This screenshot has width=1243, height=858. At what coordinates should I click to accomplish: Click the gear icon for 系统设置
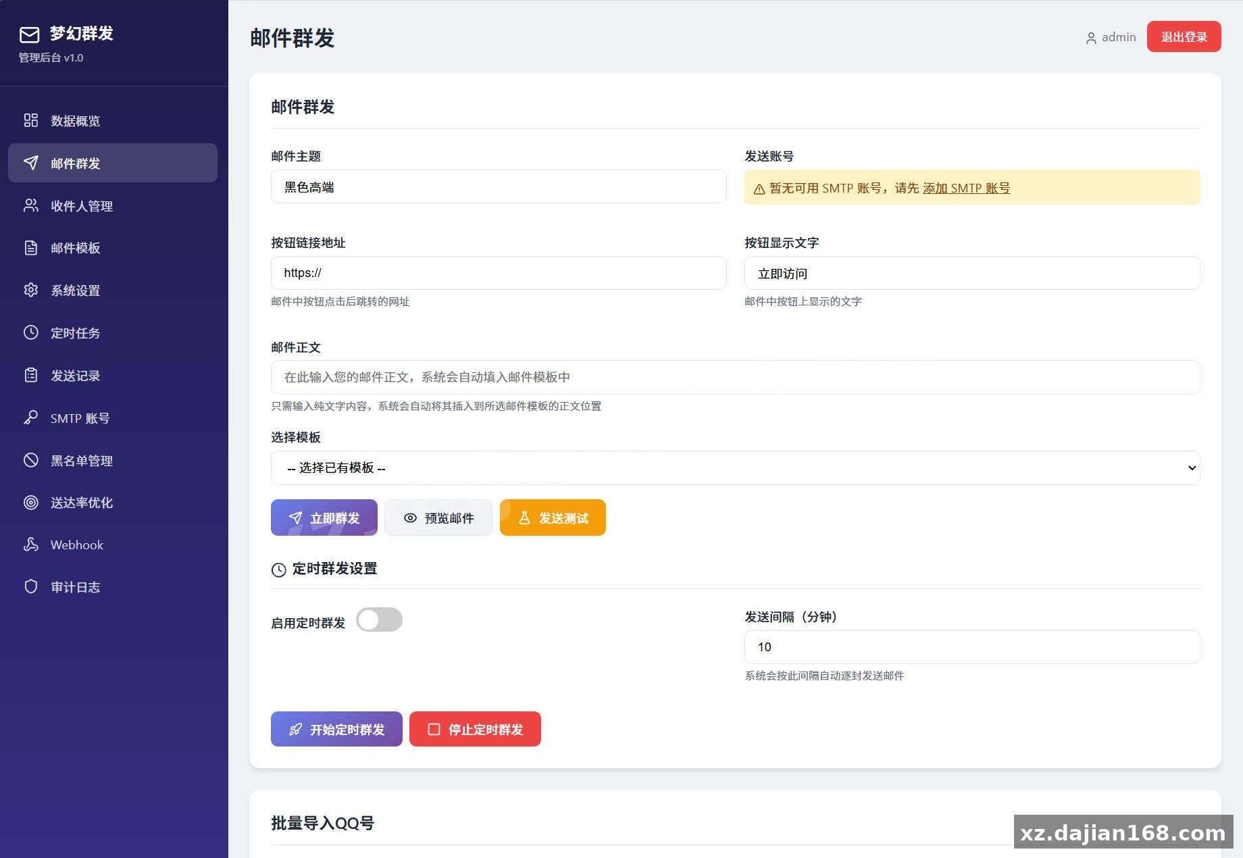[x=31, y=290]
